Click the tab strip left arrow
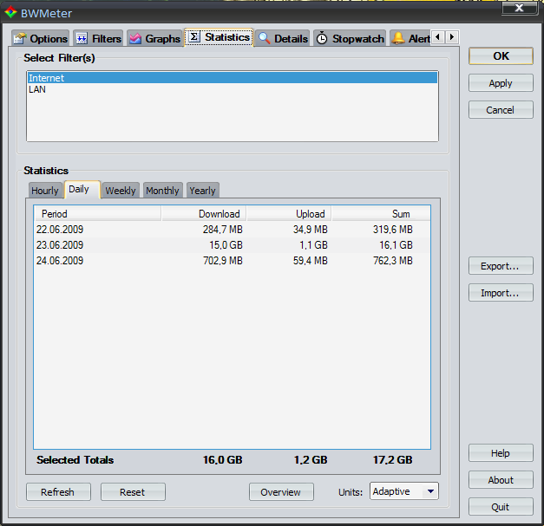 438,37
